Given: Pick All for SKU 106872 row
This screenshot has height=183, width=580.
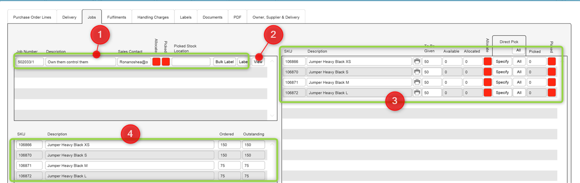Looking at the screenshot, I should coord(519,93).
